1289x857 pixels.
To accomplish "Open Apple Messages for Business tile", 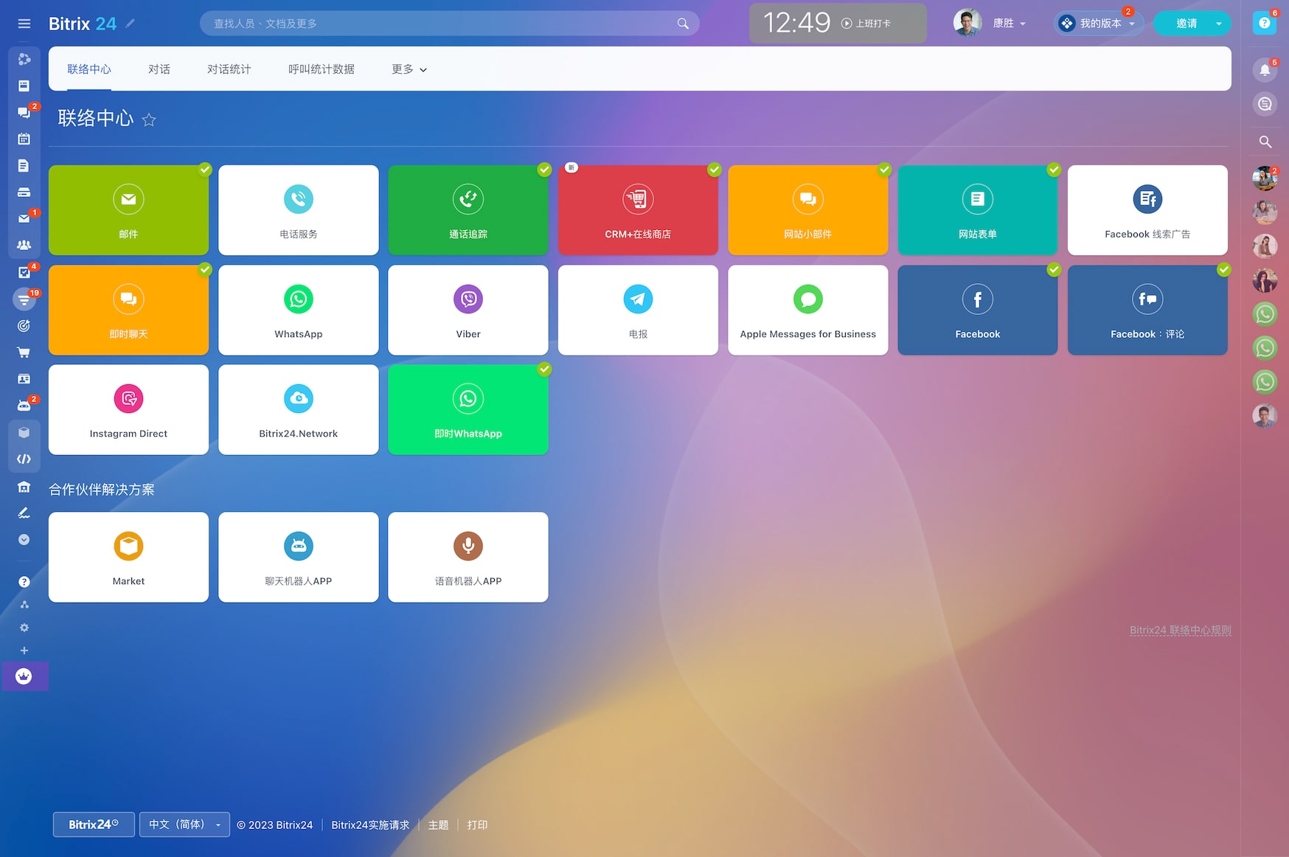I will [x=808, y=310].
